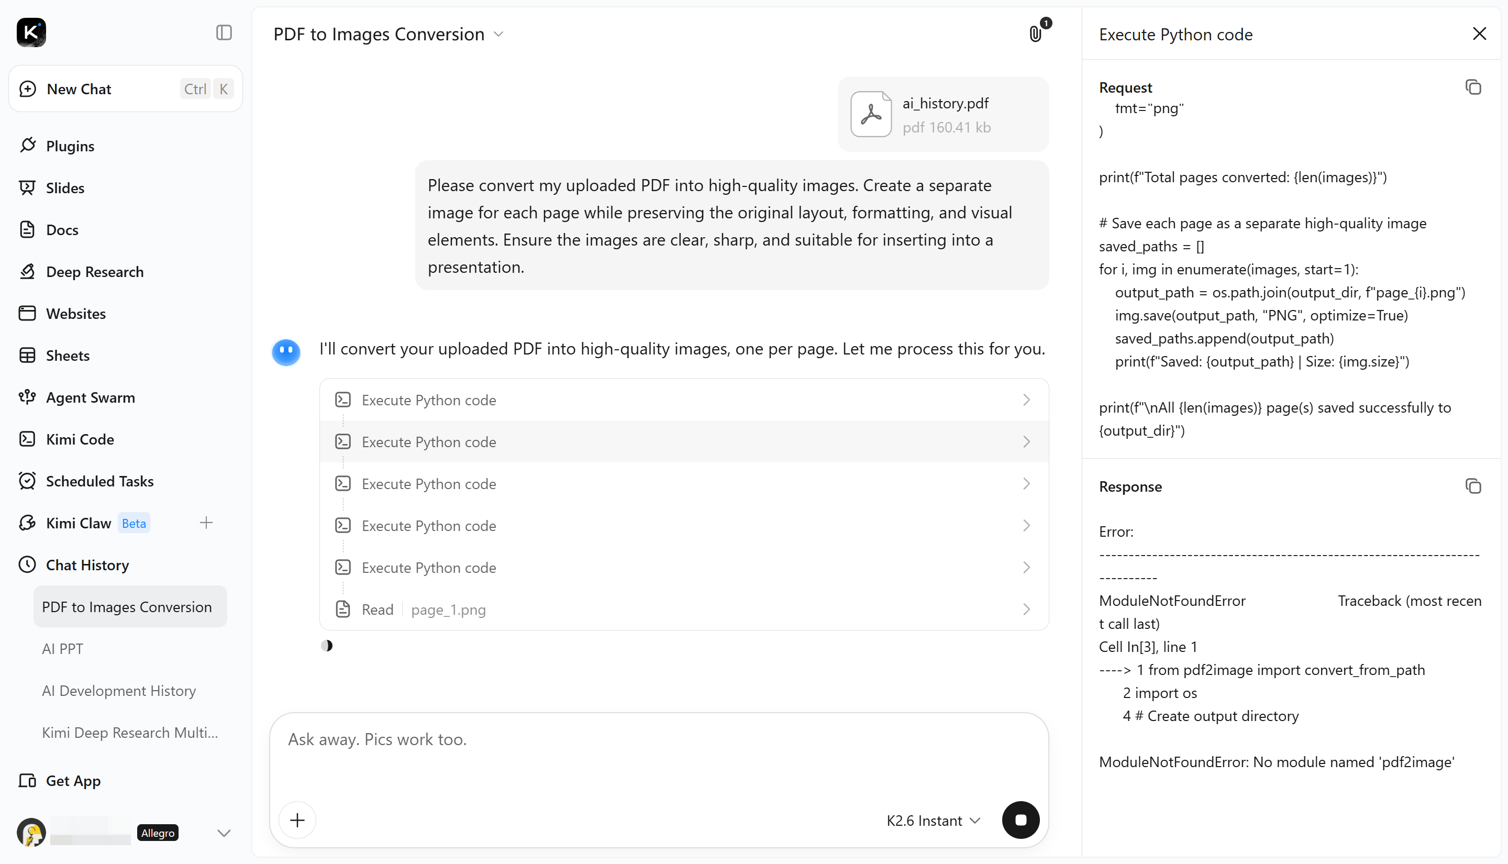The height and width of the screenshot is (864, 1508).
Task: Expand the first Execute Python code step
Action: pyautogui.click(x=684, y=400)
